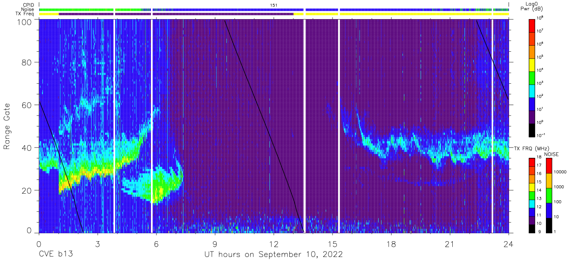Click the 10⁸ tick on the power colorbar
Viewport: 572px width, 264px height.
click(540, 17)
